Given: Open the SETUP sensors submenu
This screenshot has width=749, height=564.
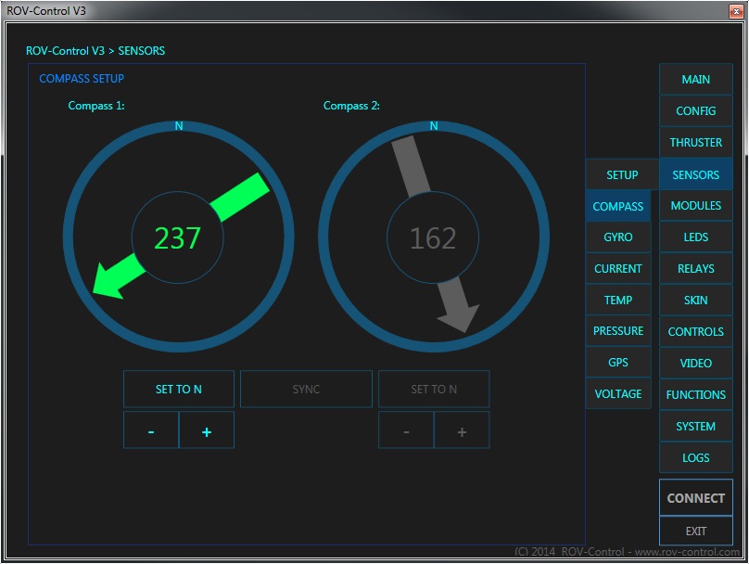Looking at the screenshot, I should pyautogui.click(x=620, y=173).
